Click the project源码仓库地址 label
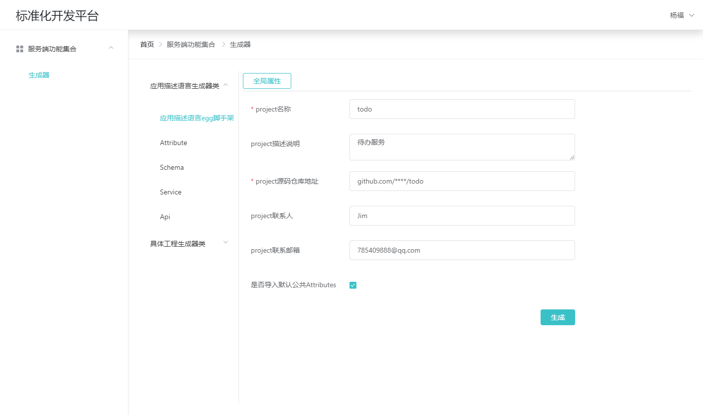Viewport: 703px width, 415px height. coord(287,181)
